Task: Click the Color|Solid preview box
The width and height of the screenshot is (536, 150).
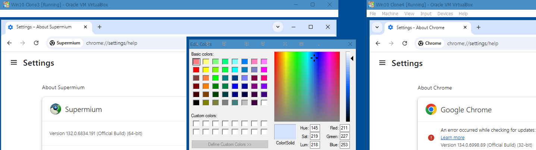Action: [285, 132]
